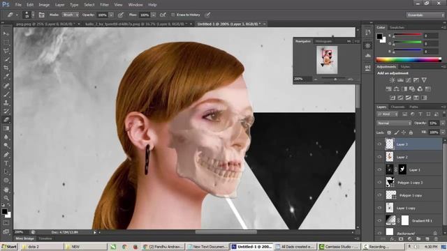Select the Rectangular Marquee tool

point(6,43)
